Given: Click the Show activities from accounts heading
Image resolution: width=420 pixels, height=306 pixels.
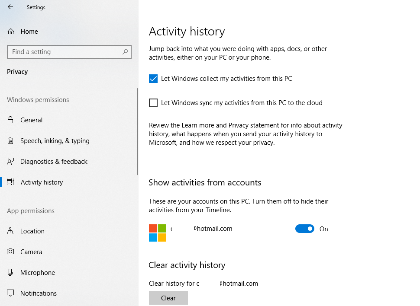Looking at the screenshot, I should [x=205, y=182].
